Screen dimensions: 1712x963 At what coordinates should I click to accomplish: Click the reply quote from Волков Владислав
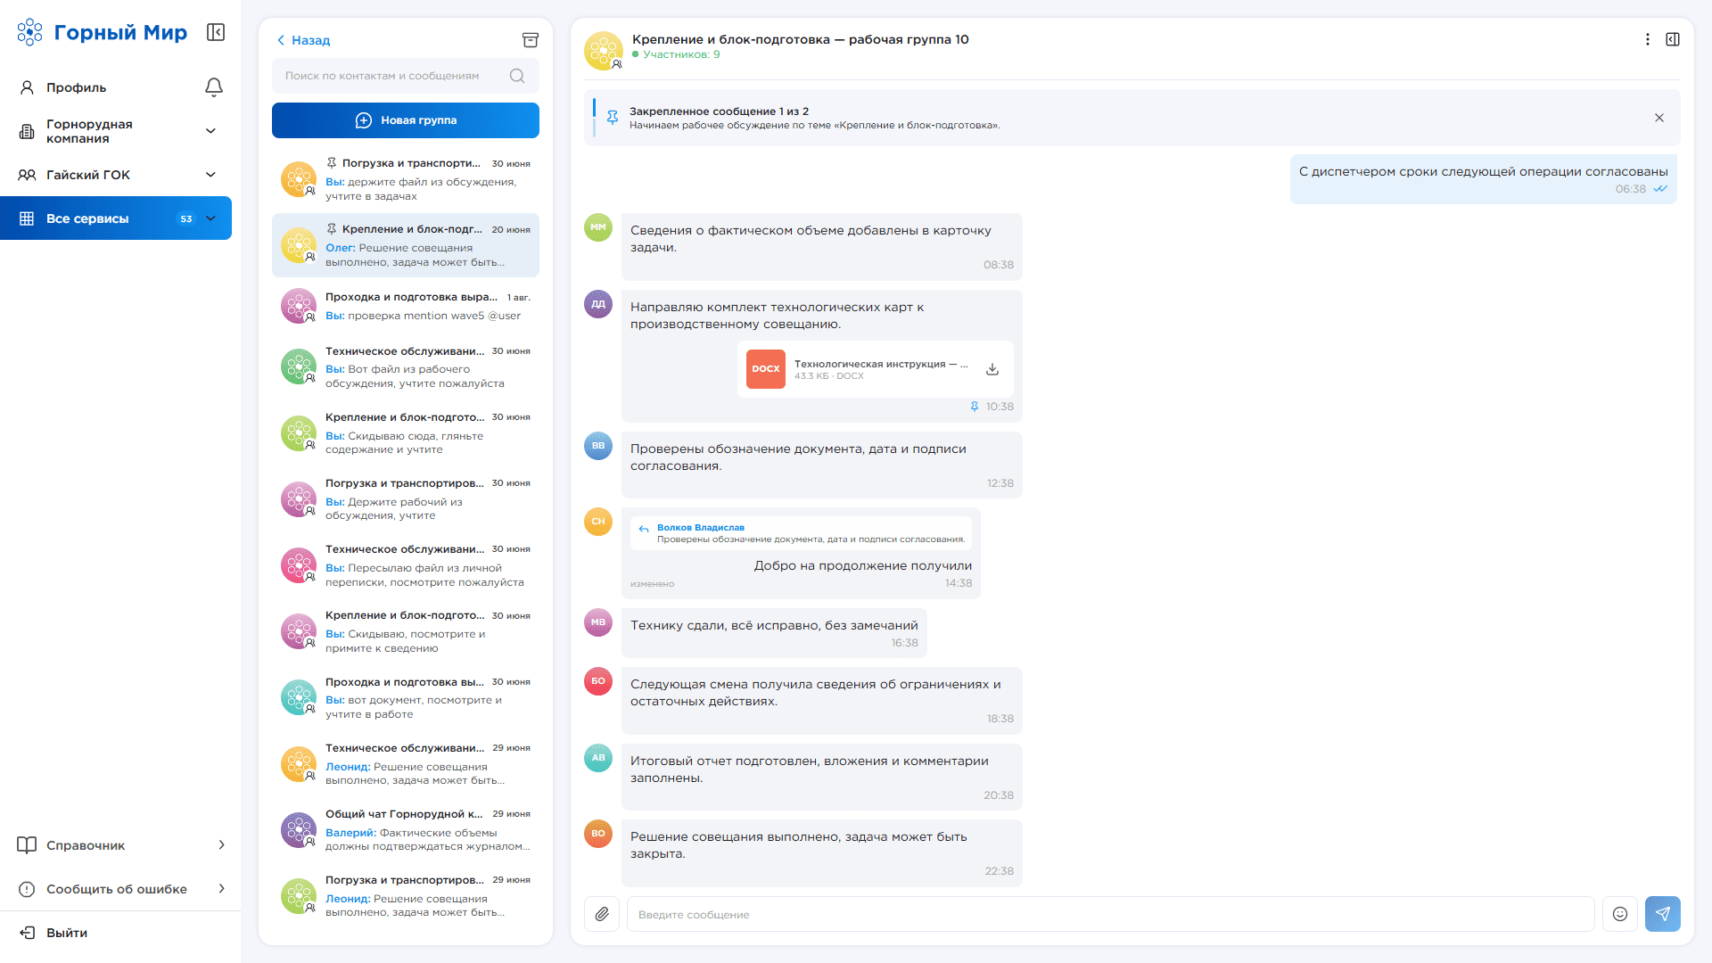[802, 533]
